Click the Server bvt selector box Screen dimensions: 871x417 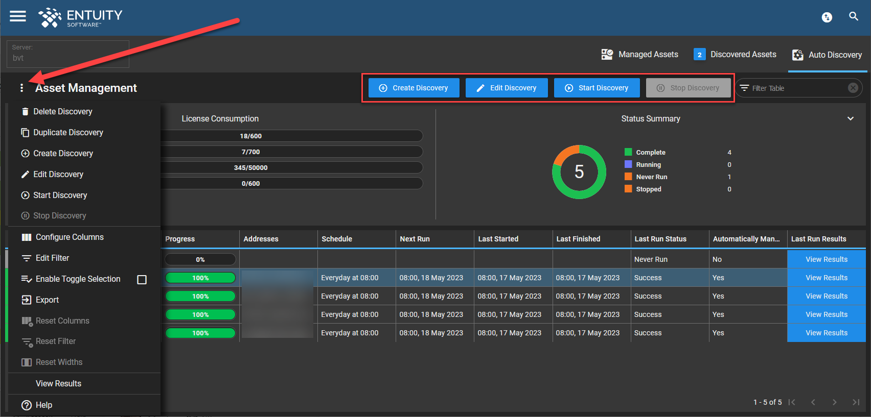68,54
